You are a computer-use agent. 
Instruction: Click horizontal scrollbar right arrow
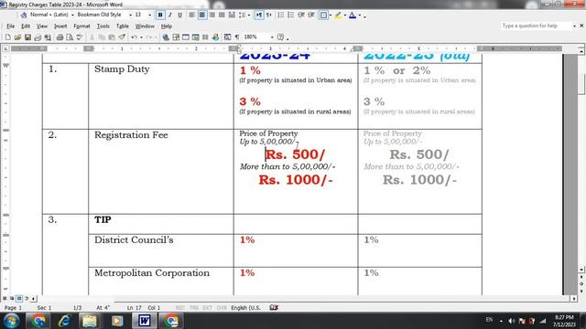(x=574, y=299)
